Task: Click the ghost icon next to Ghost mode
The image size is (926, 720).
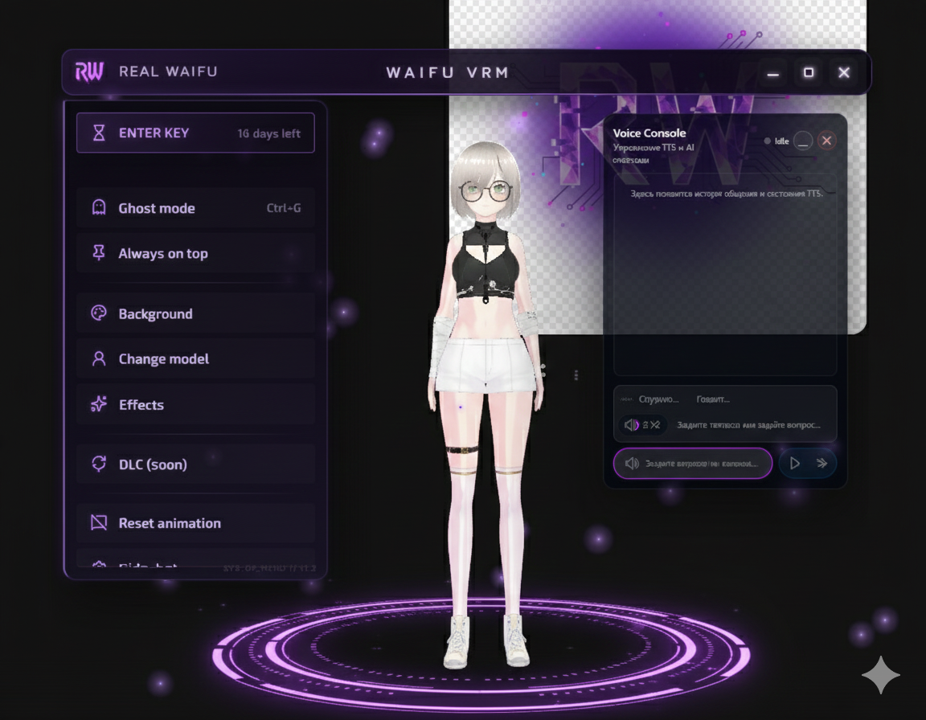Action: 99,208
